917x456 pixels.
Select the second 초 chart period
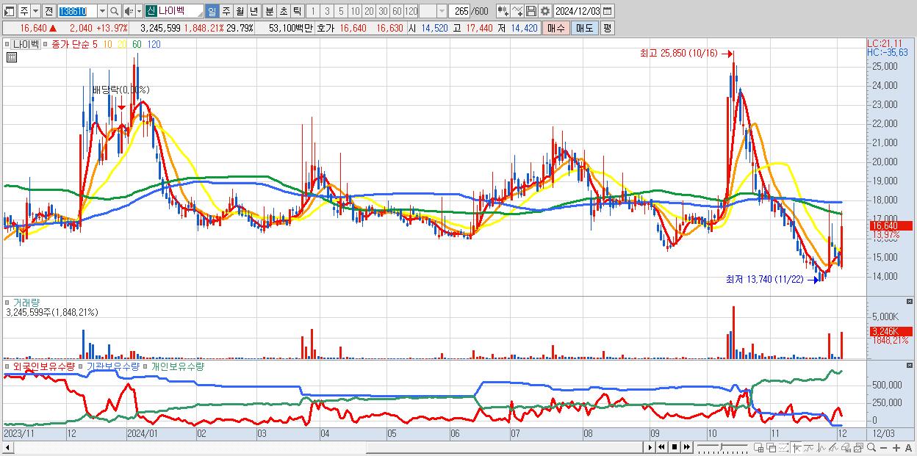click(283, 11)
